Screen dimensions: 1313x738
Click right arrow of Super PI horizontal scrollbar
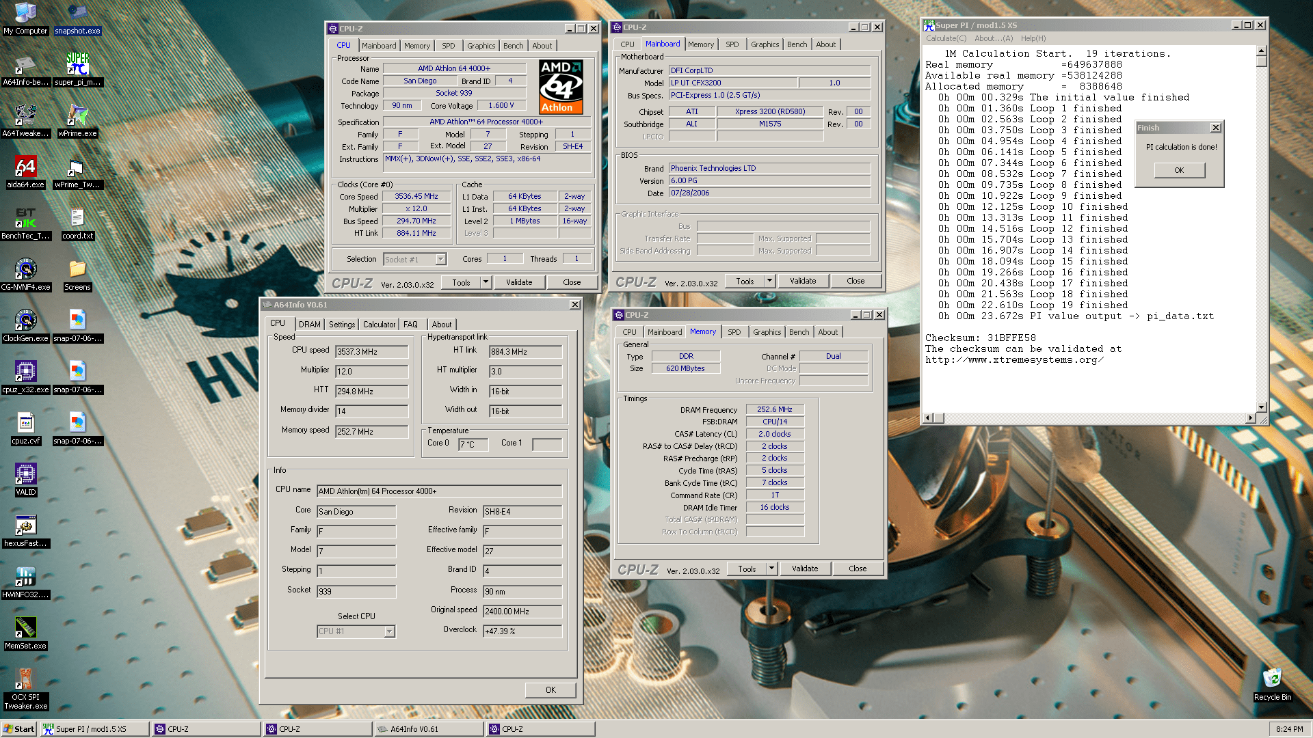tap(1250, 418)
